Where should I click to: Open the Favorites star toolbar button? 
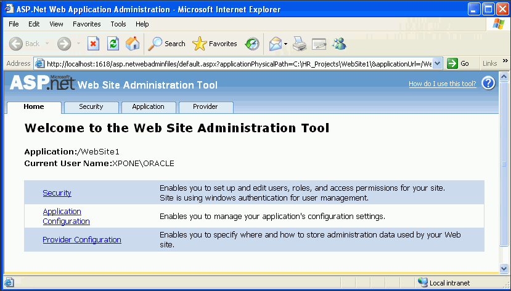coord(215,44)
